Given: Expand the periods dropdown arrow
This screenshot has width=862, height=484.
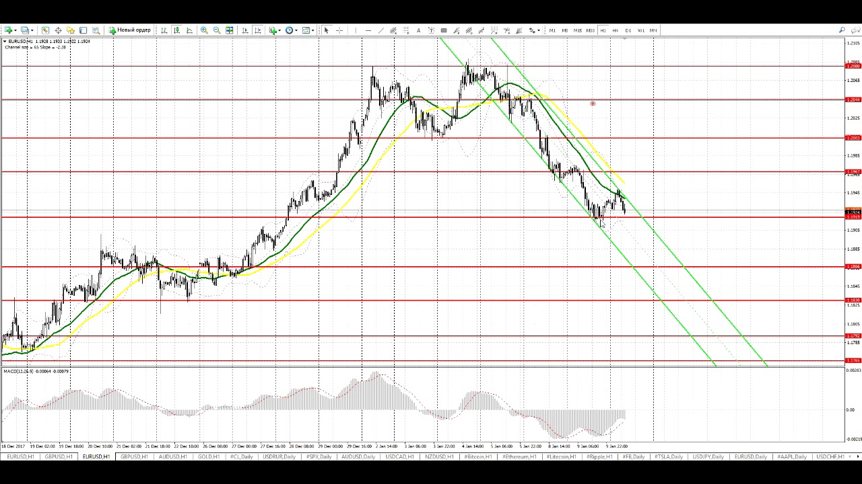Looking at the screenshot, I should 296,30.
